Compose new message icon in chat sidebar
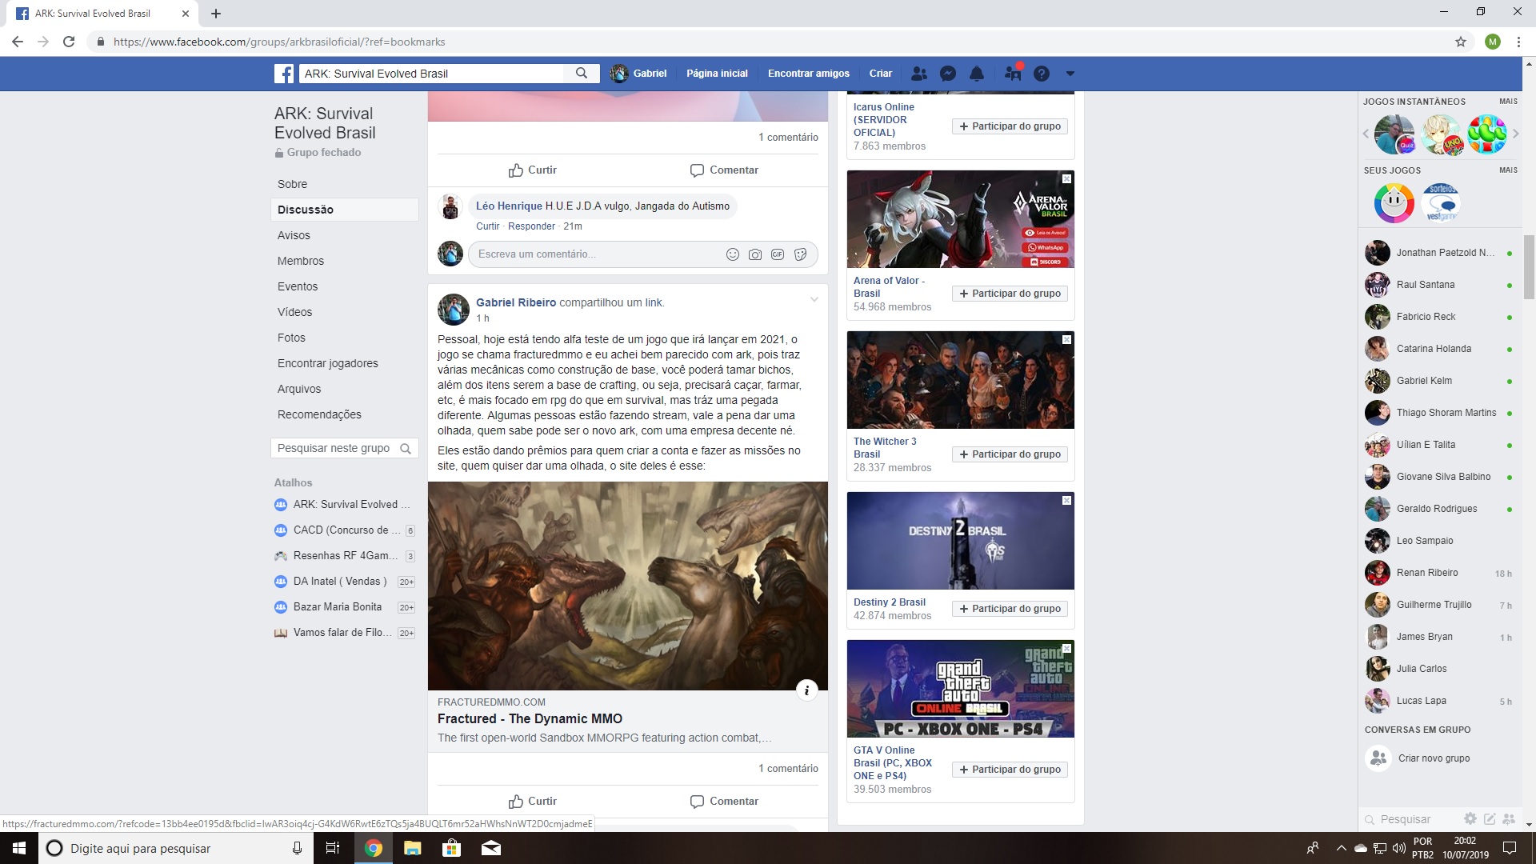 1490,818
